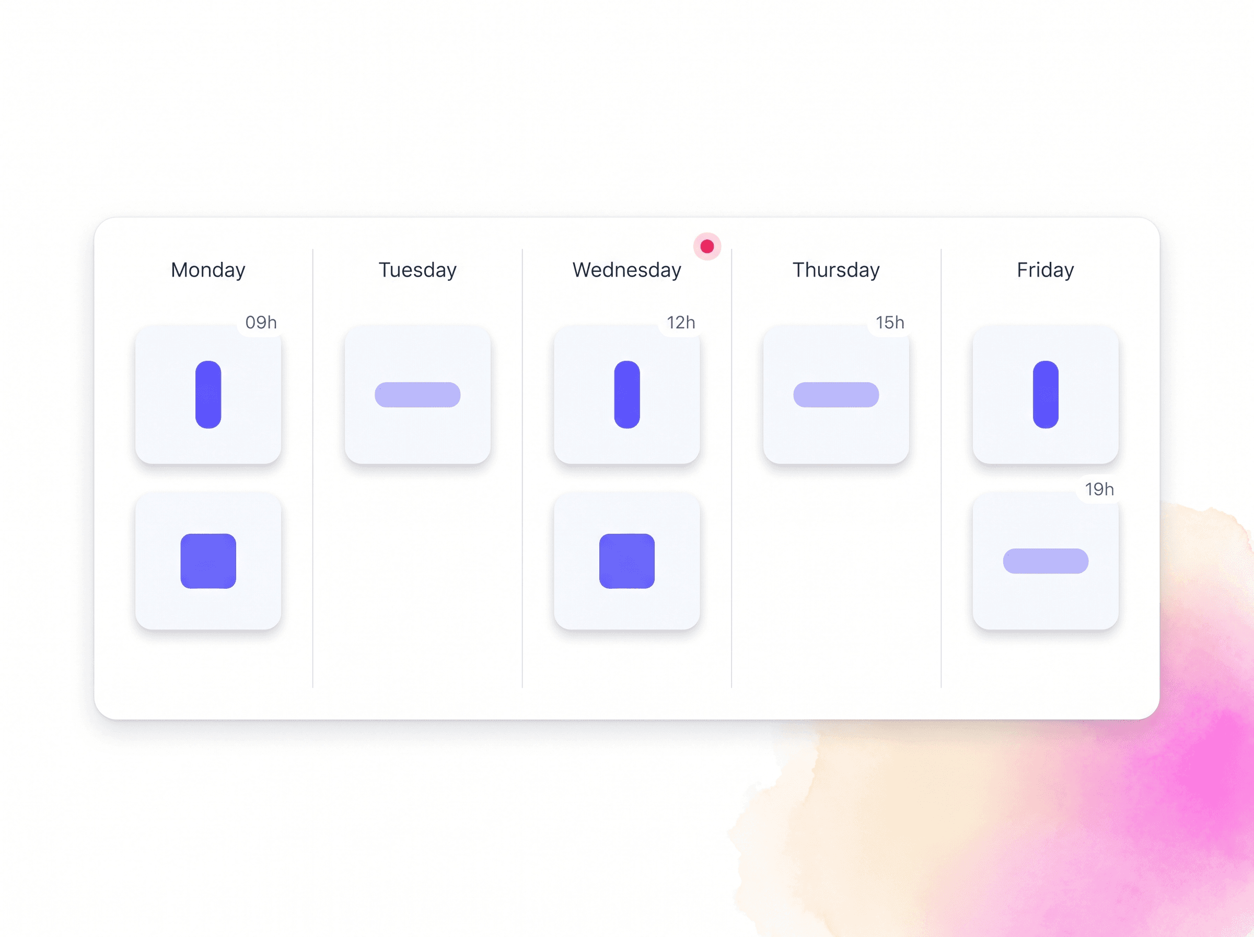
Task: Select the 12h time label
Action: [x=680, y=323]
